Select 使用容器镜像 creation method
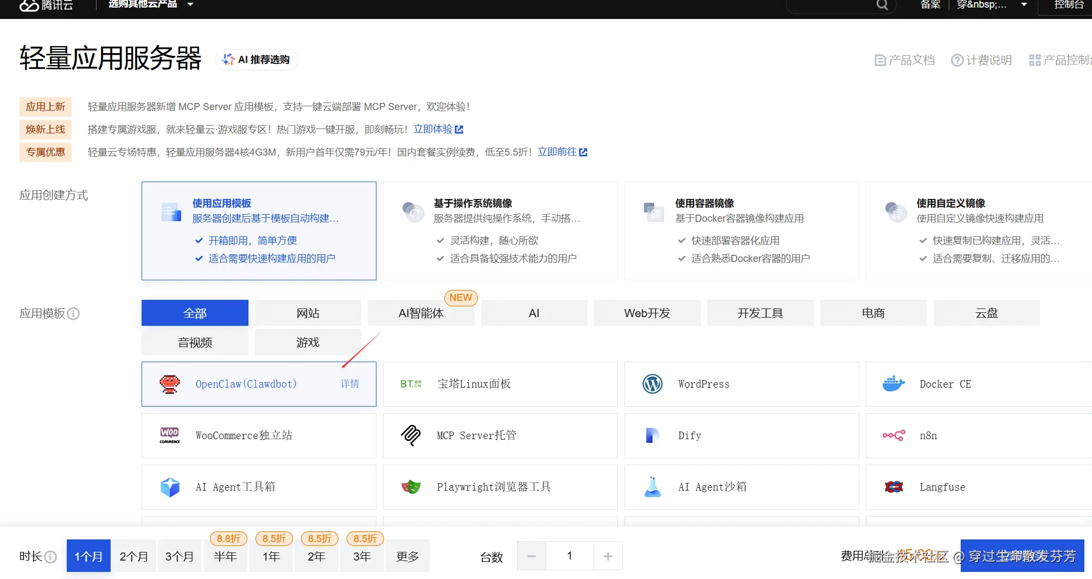Image resolution: width=1092 pixels, height=579 pixels. point(742,231)
